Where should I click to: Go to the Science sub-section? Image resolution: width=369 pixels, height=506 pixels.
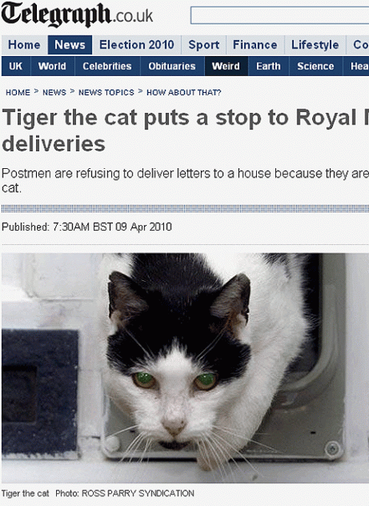(315, 66)
